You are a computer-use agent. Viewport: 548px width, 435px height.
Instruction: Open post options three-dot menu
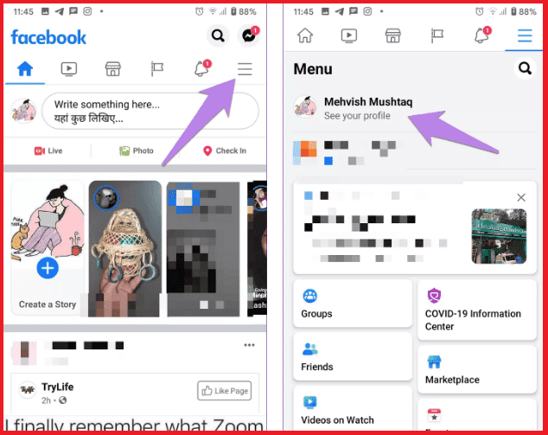(x=249, y=345)
